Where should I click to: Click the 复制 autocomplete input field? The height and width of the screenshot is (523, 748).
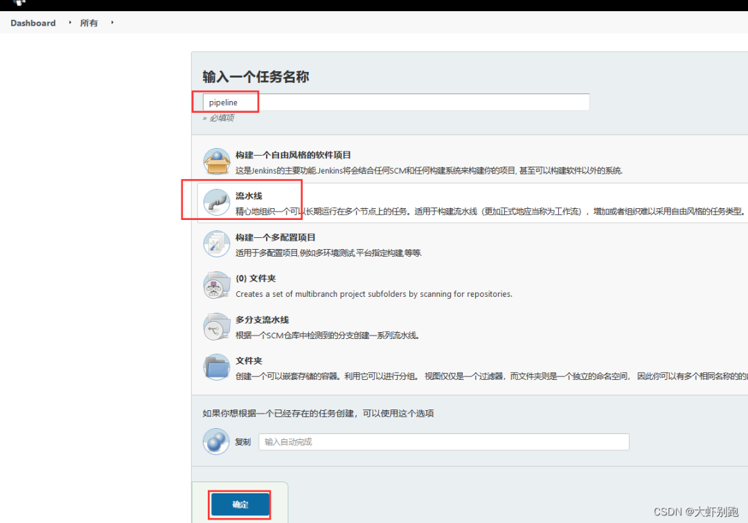[x=444, y=441]
